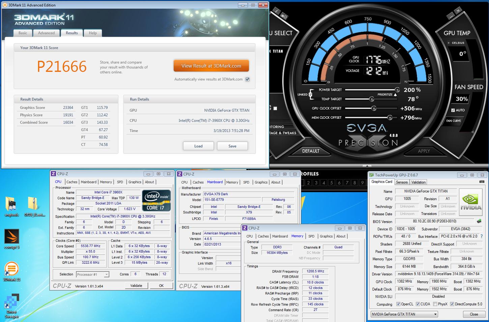
Task: Click the OK button in CPU-Z
Action: [161, 286]
